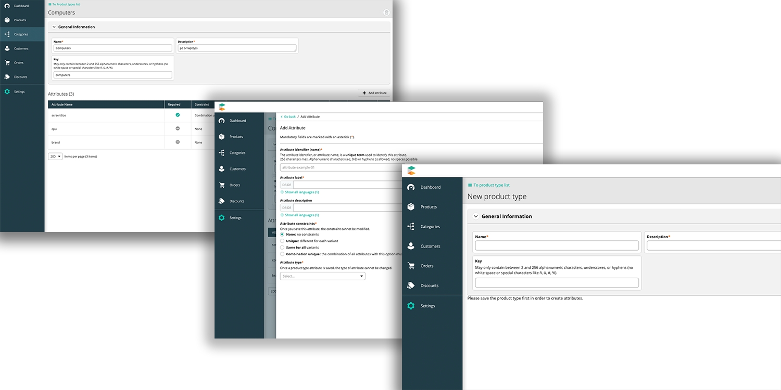Open Dashboard icon in Computers window sidebar
This screenshot has width=781, height=390.
7,6
